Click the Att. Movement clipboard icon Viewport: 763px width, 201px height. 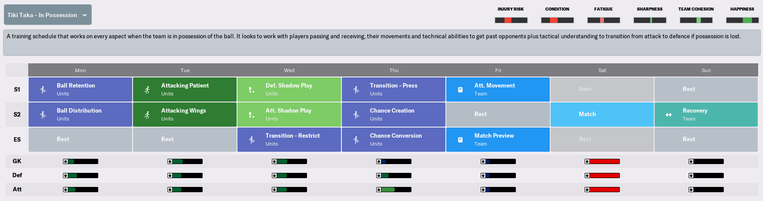coord(460,90)
